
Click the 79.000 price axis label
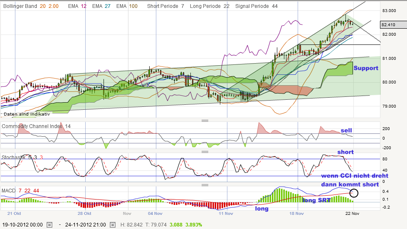pos(389,106)
